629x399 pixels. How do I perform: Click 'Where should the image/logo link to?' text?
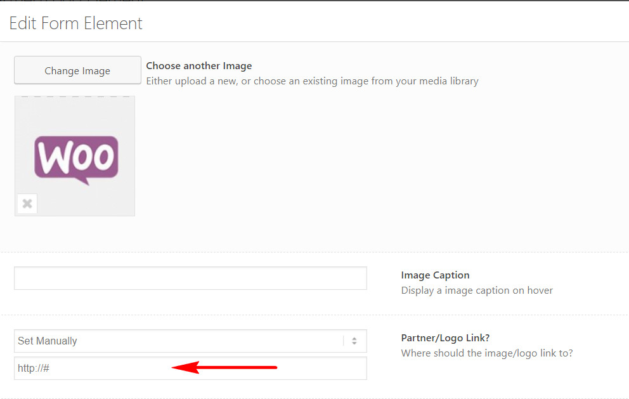pos(487,353)
